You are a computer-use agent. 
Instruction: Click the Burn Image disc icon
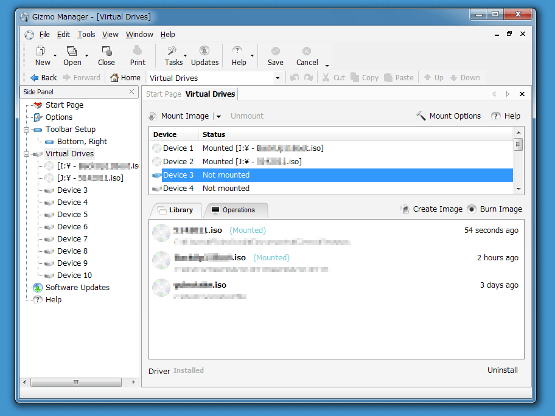472,209
